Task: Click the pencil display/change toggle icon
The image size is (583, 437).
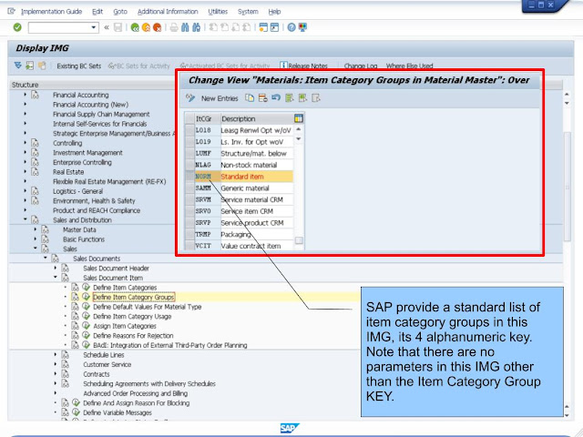Action: 190,98
